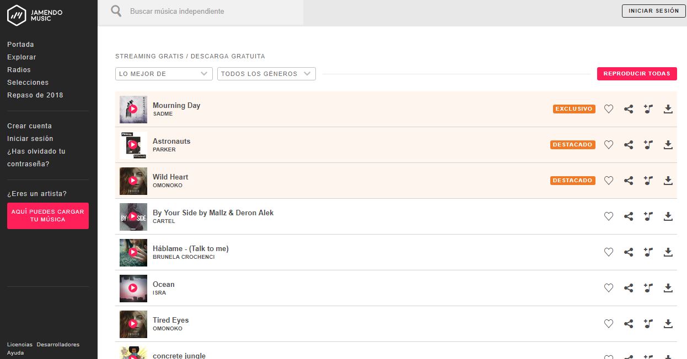
Task: Open the LO MEJOR DE dropdown
Action: click(x=164, y=74)
